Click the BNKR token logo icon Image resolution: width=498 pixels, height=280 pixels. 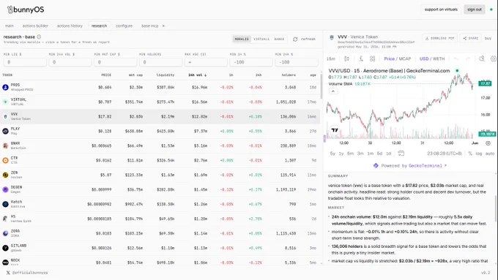pyautogui.click(x=5, y=145)
